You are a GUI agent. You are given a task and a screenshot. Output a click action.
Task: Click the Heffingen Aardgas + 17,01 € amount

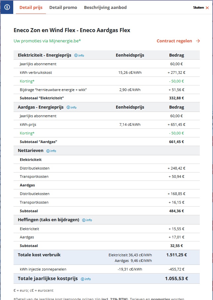[177, 237]
